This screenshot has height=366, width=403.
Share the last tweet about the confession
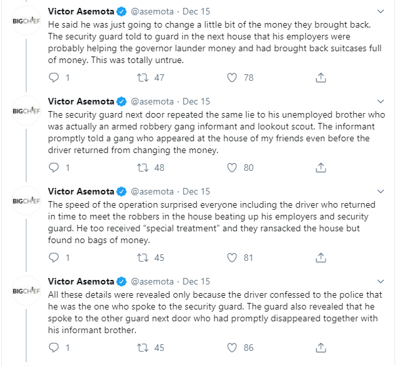point(320,347)
